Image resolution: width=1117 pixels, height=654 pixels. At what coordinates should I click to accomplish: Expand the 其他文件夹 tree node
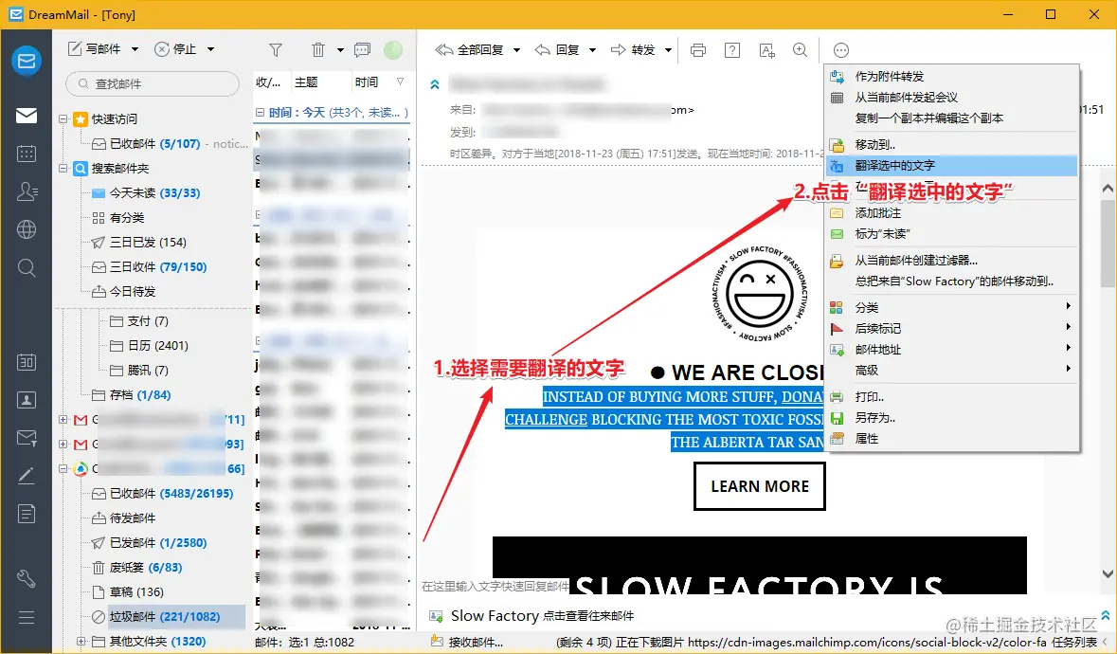click(x=81, y=641)
